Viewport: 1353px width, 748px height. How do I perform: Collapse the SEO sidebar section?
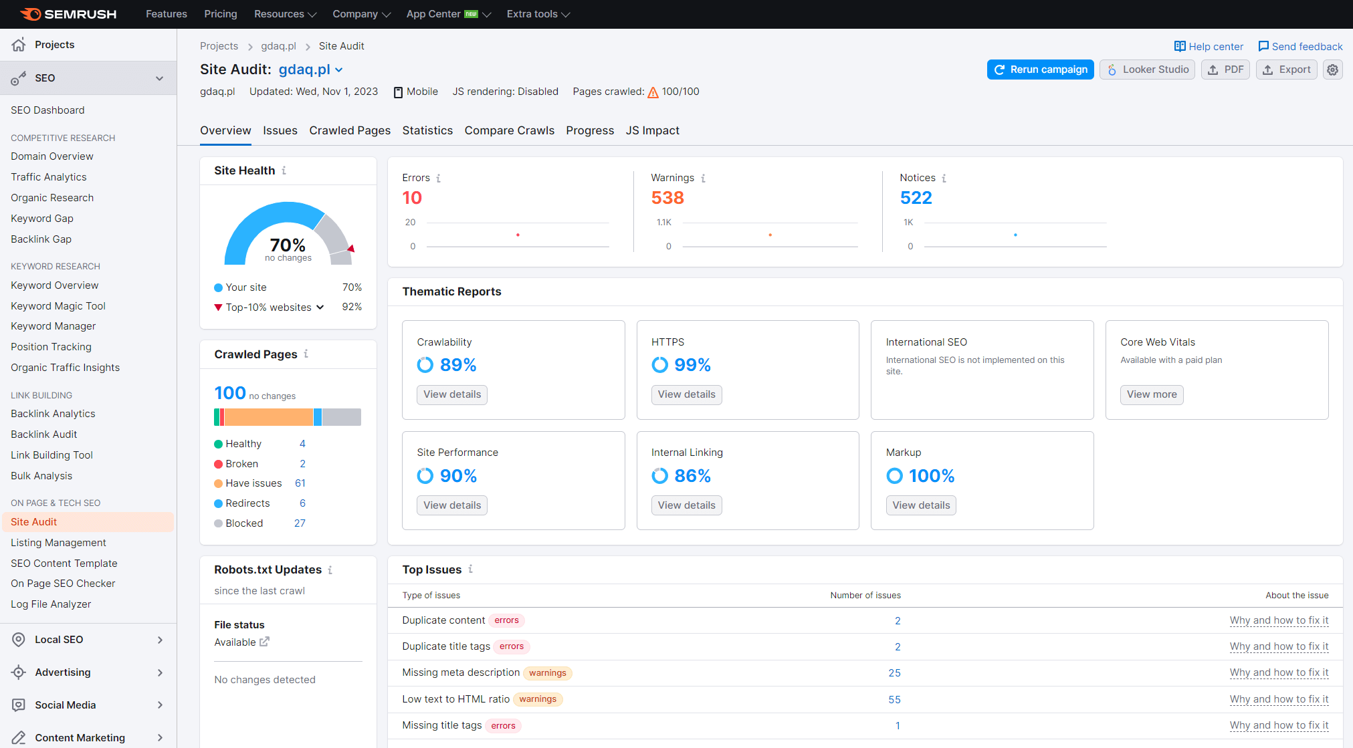[x=159, y=78]
